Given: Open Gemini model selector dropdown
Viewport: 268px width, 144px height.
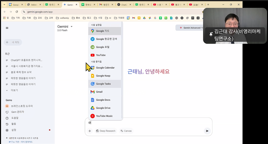Looking at the screenshot, I should 65,27.
